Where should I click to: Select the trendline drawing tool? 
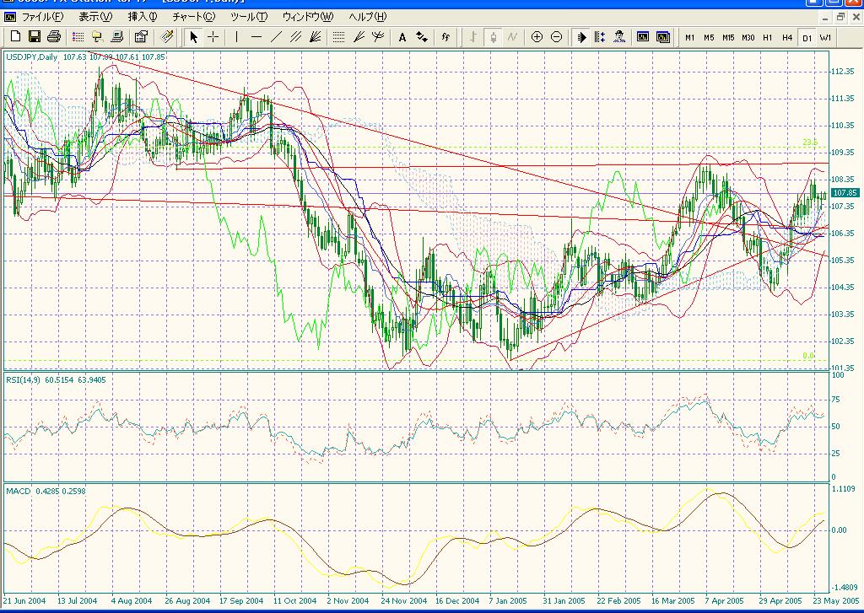(x=276, y=36)
